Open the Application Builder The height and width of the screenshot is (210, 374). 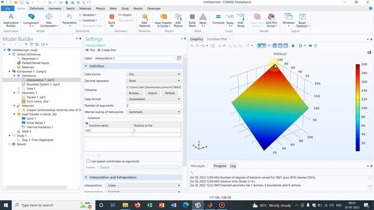pos(11,20)
